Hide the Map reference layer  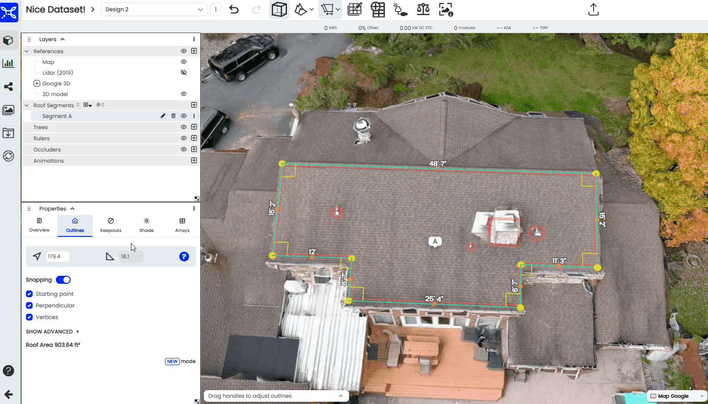click(184, 62)
